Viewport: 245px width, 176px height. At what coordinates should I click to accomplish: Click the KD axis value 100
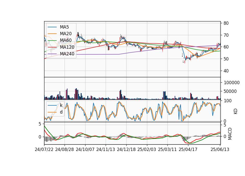tap(228, 101)
